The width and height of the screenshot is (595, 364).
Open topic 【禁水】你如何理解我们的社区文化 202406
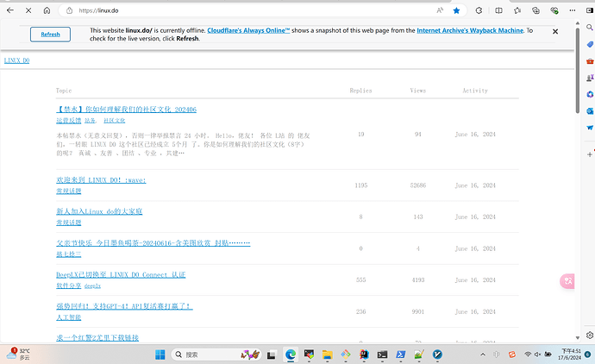[127, 110]
